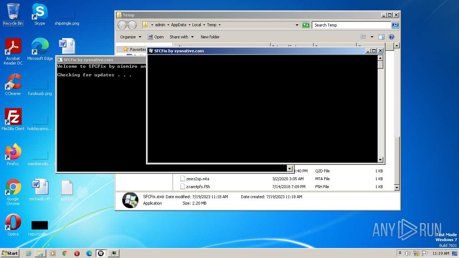Open Google Chrome desktop shortcut

[x=13, y=192]
